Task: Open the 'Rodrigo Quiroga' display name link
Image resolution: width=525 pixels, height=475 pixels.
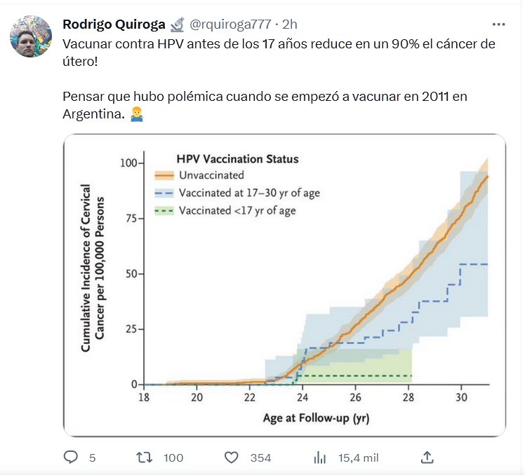Action: (x=114, y=25)
